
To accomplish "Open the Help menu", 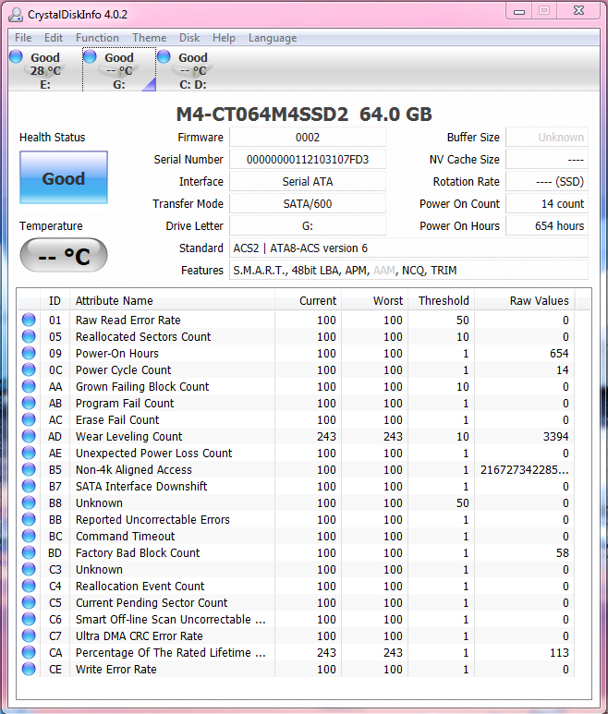I will pyautogui.click(x=224, y=38).
